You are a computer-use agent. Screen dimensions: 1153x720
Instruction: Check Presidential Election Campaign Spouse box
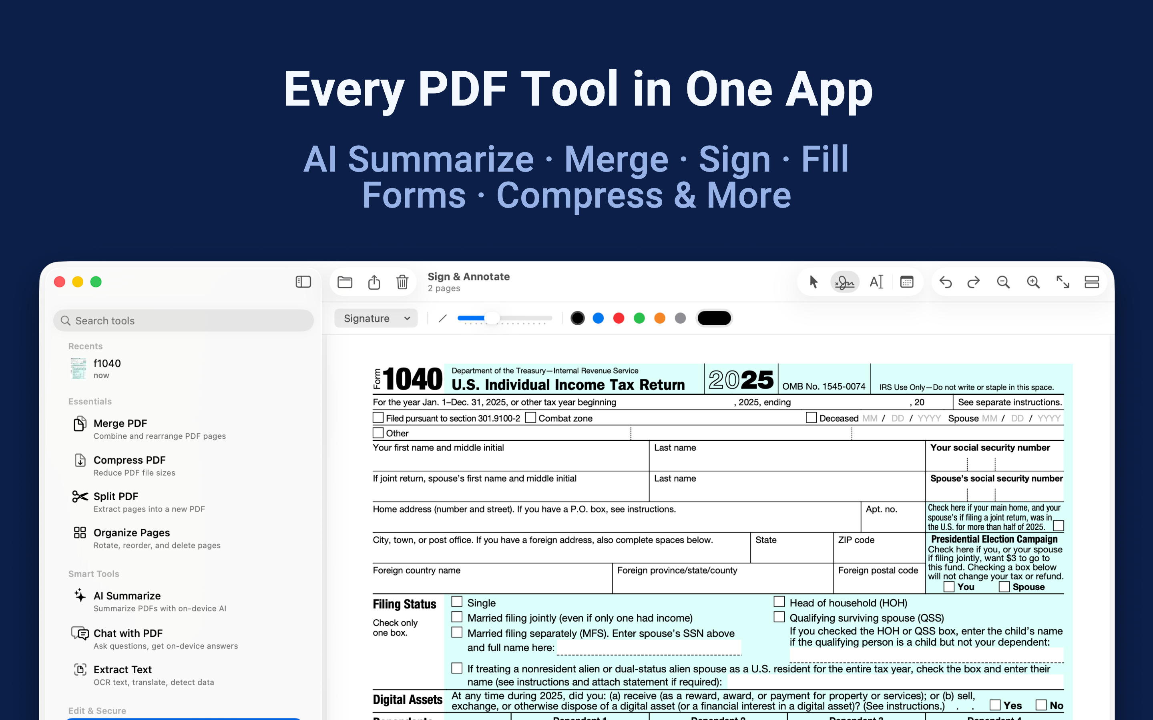point(1004,587)
